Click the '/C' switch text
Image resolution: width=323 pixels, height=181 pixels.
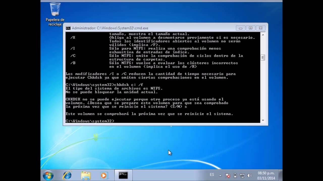click(x=73, y=56)
